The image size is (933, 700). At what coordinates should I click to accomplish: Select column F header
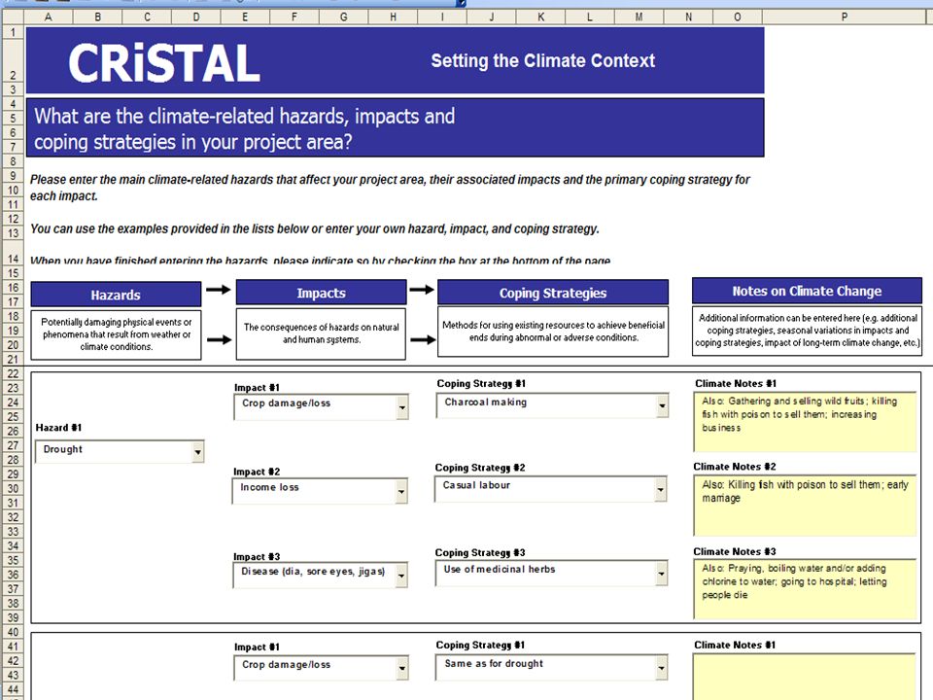point(294,17)
